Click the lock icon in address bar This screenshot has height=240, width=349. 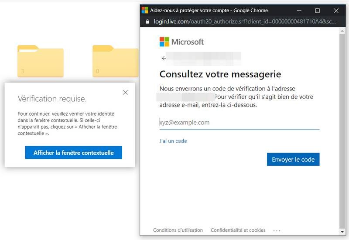(x=147, y=22)
